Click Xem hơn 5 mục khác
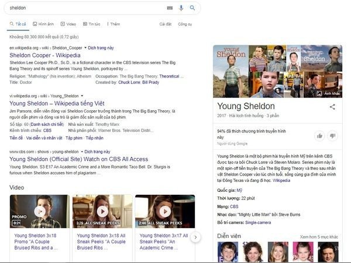This screenshot has width=351, height=263. pyautogui.click(x=319, y=237)
